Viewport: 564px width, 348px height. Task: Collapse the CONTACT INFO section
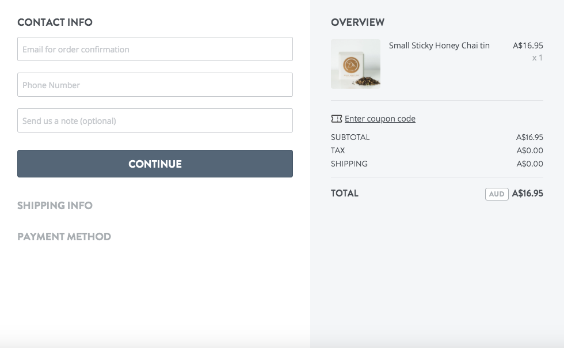[x=55, y=22]
